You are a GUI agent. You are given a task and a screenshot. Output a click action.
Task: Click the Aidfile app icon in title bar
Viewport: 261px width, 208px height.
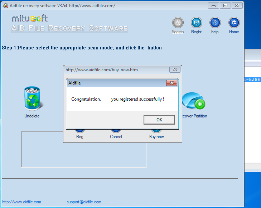point(5,6)
